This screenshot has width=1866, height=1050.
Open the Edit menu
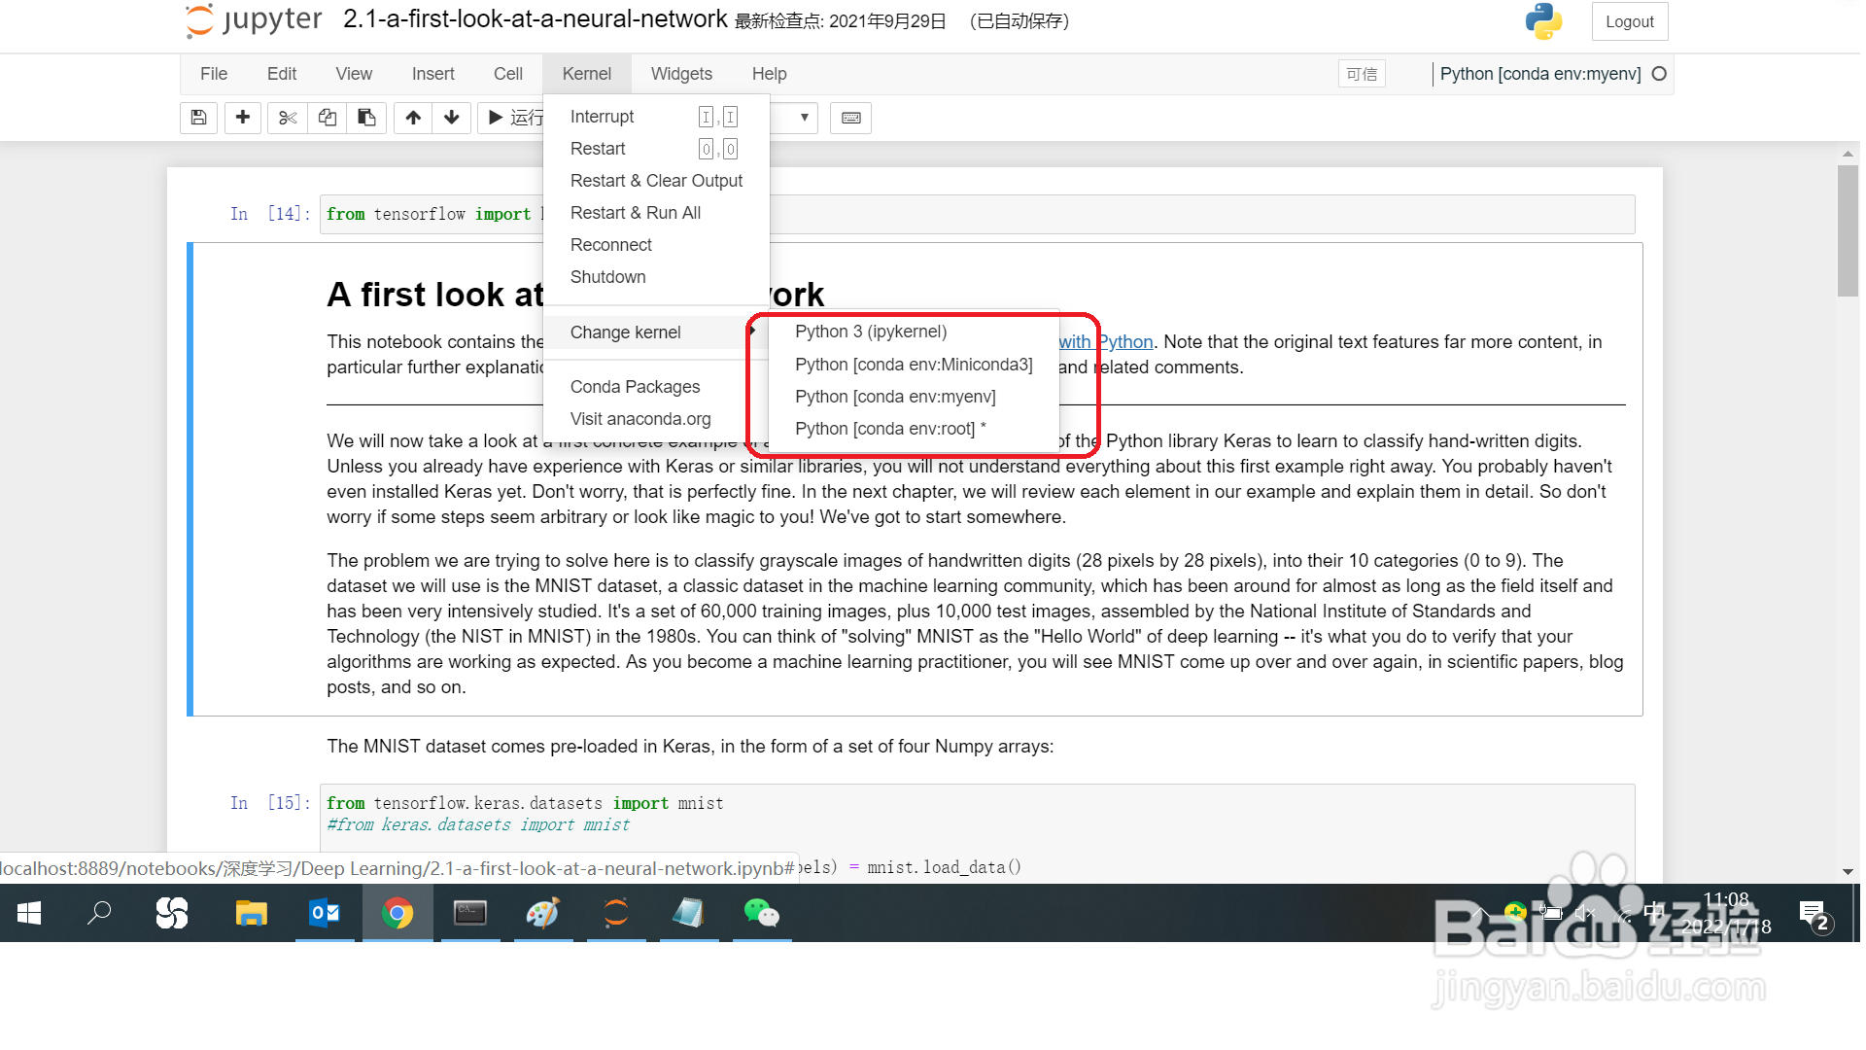click(282, 74)
